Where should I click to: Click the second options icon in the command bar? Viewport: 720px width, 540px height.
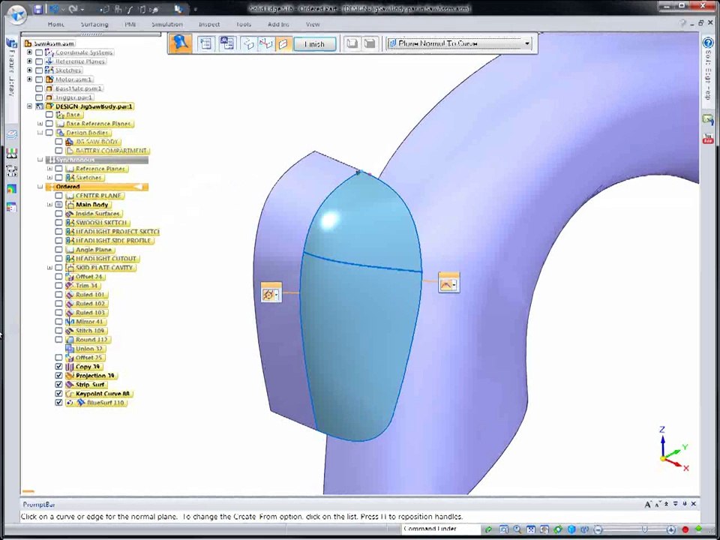click(x=227, y=43)
